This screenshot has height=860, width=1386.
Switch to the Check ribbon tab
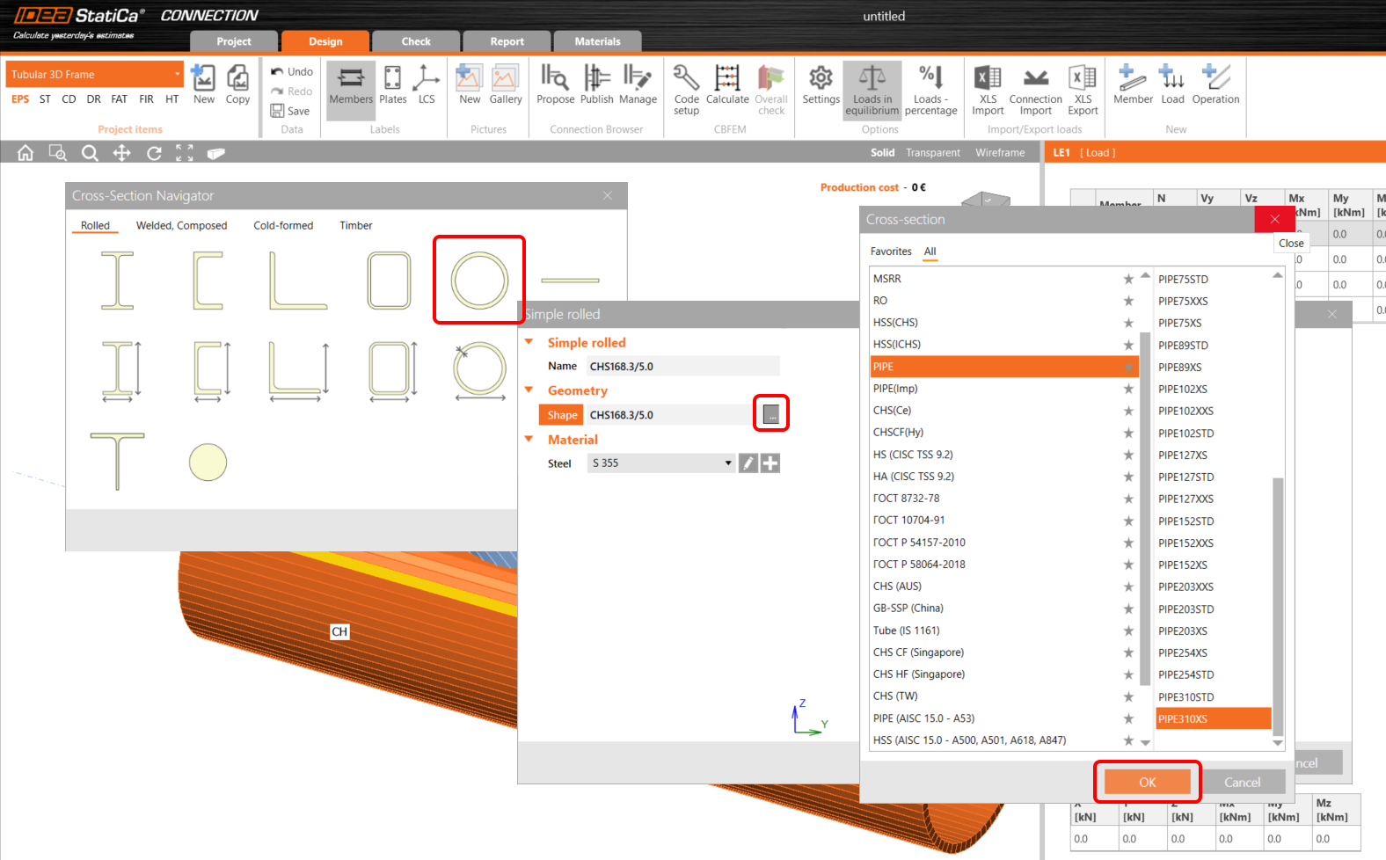tap(416, 41)
